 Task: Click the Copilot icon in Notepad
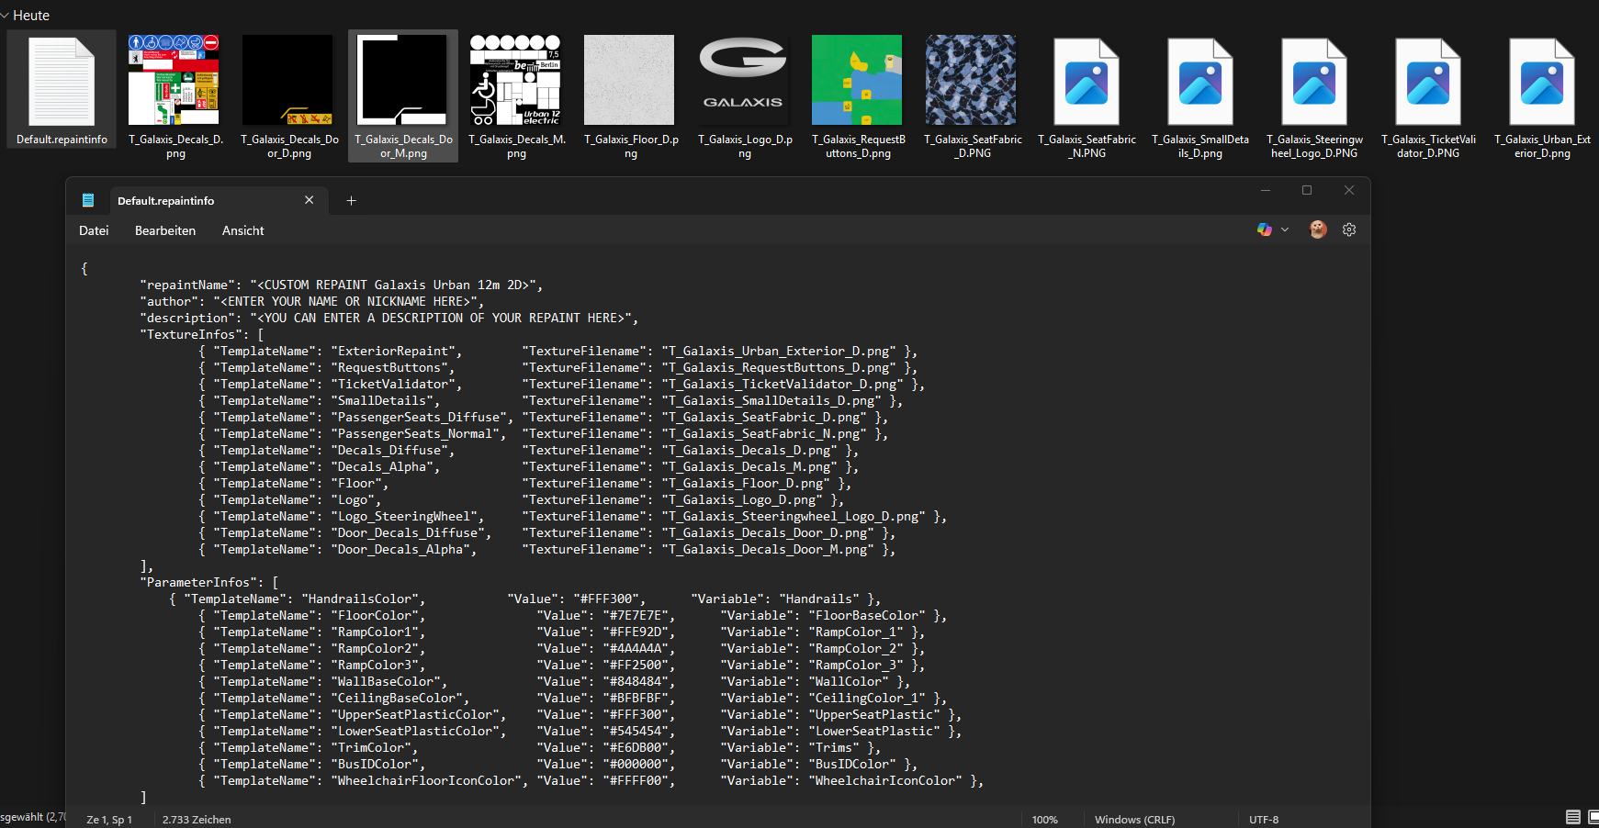click(1265, 229)
